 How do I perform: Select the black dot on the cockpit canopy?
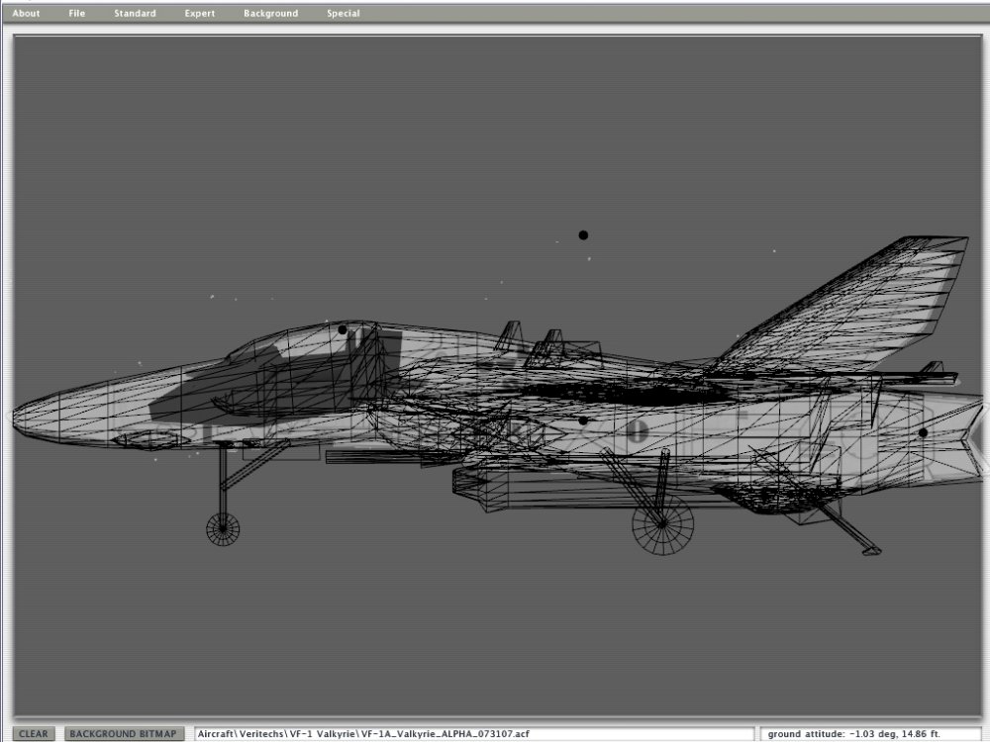[343, 329]
